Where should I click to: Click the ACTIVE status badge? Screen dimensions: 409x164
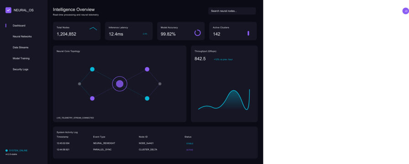click(189, 150)
